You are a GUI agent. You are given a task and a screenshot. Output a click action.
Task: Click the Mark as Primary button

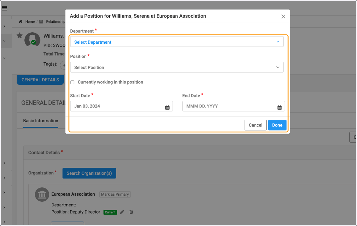pyautogui.click(x=115, y=195)
